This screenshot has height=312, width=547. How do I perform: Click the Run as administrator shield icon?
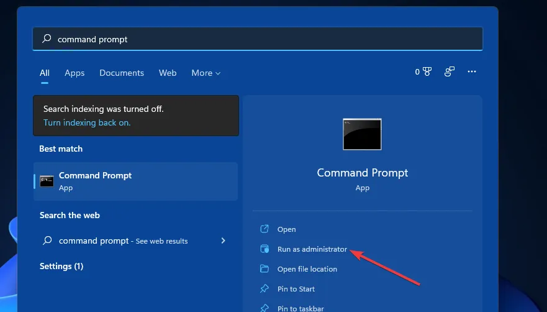point(264,249)
